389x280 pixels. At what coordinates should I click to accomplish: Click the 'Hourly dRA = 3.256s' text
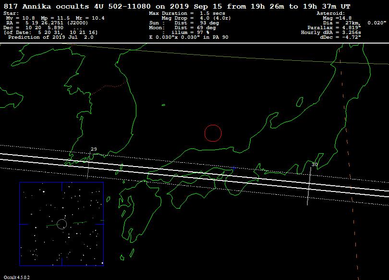pyautogui.click(x=331, y=33)
